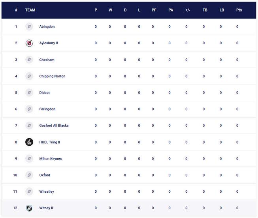Image resolution: width=258 pixels, height=218 pixels.
Task: Click the Didcot team placeholder icon
Action: coord(29,93)
